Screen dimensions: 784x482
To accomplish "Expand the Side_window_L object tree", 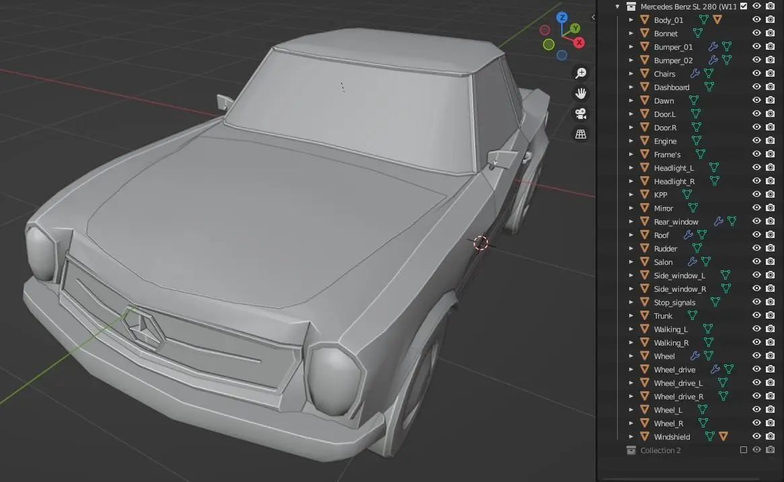I will click(631, 275).
